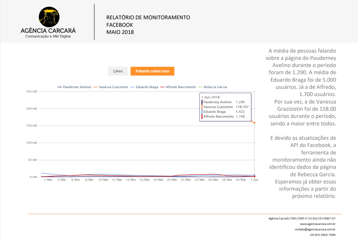This screenshot has height=243, width=358.
Task: Click the 'AGÊNCIA CARCARÁ' name under the logo
Action: (48, 31)
